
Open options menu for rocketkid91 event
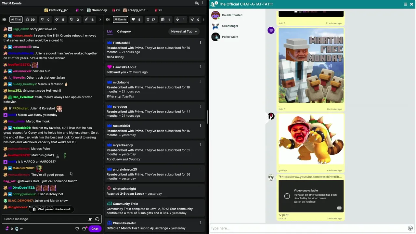click(x=200, y=126)
